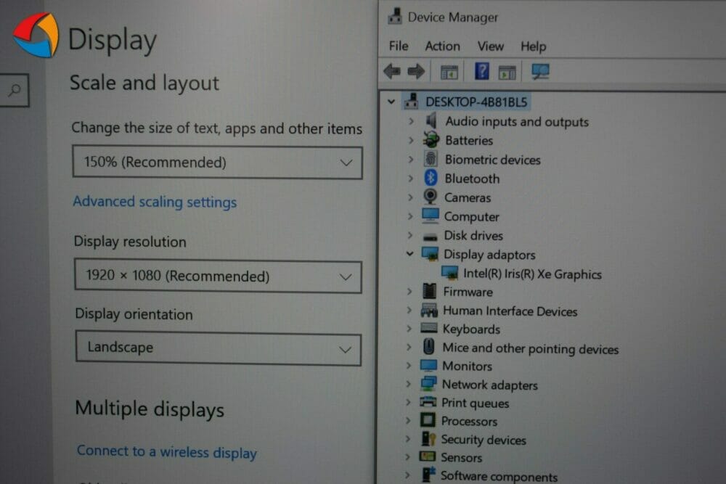Click the search magnifier icon in Settings
The width and height of the screenshot is (726, 484).
(x=15, y=90)
